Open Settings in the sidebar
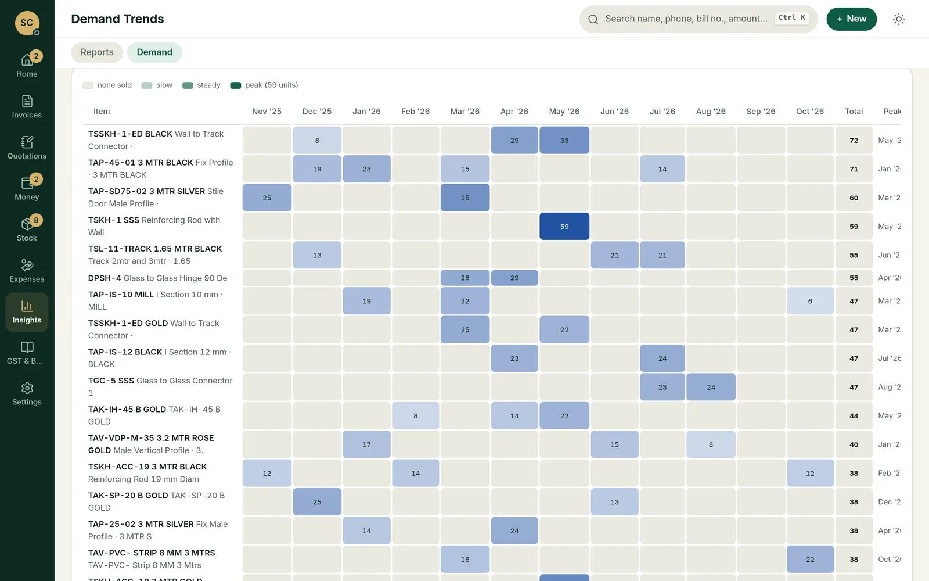The width and height of the screenshot is (929, 581). click(27, 394)
